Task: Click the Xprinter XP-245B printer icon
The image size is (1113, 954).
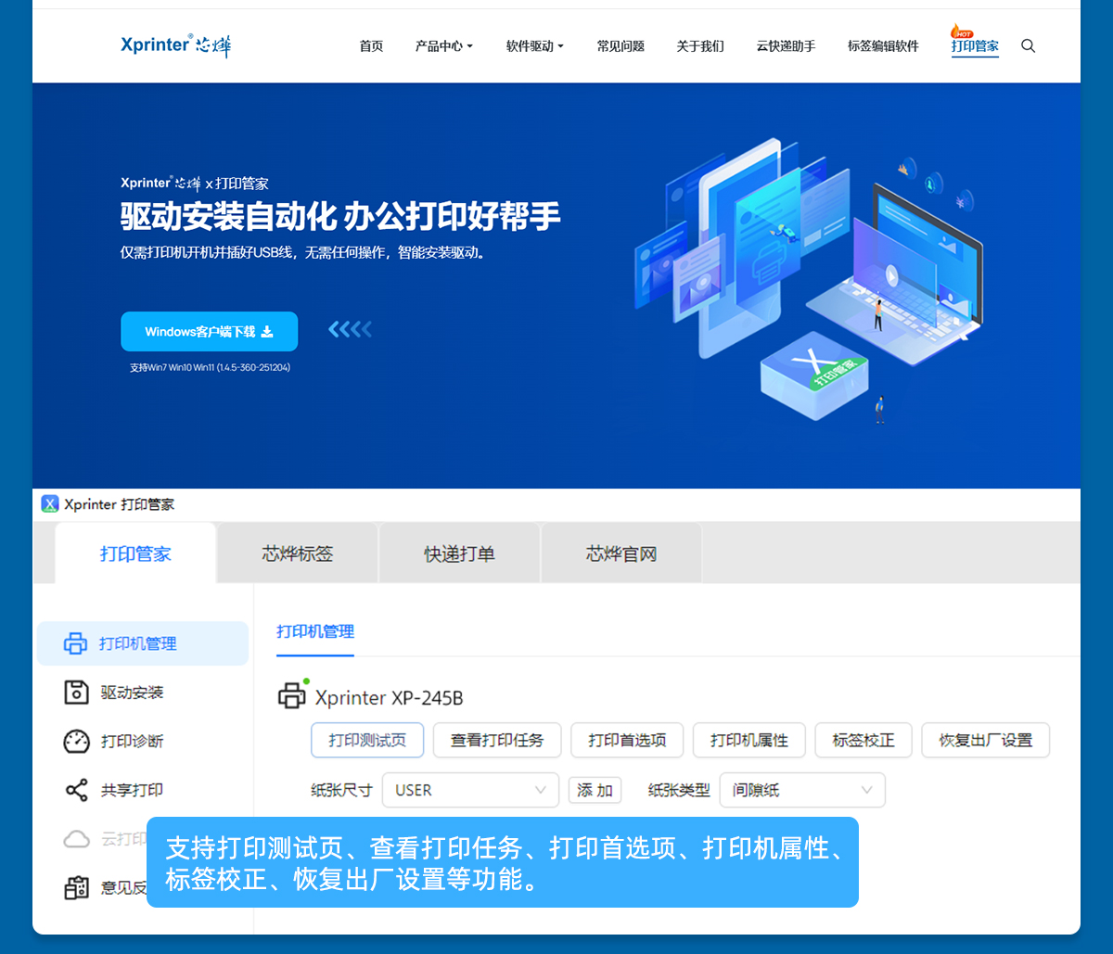Action: pos(292,696)
